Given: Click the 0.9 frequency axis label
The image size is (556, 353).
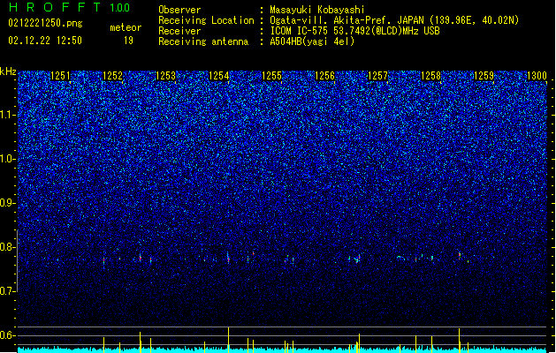Looking at the screenshot, I should click(8, 203).
